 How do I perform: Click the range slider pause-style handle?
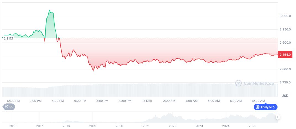[x=278, y=117]
